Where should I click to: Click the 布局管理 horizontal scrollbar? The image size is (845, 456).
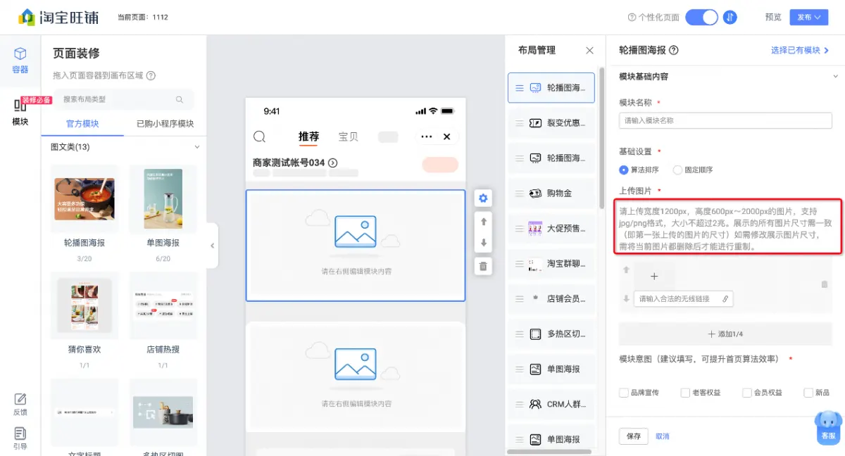point(549,451)
